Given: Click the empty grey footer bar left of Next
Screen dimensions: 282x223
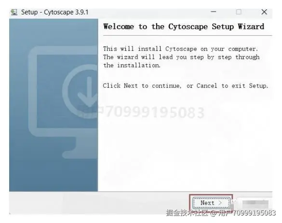Looking at the screenshot, I should (x=99, y=203).
